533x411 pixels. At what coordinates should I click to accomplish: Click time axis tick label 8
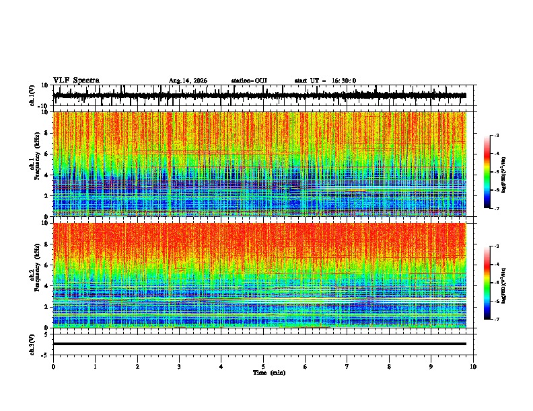(389, 366)
